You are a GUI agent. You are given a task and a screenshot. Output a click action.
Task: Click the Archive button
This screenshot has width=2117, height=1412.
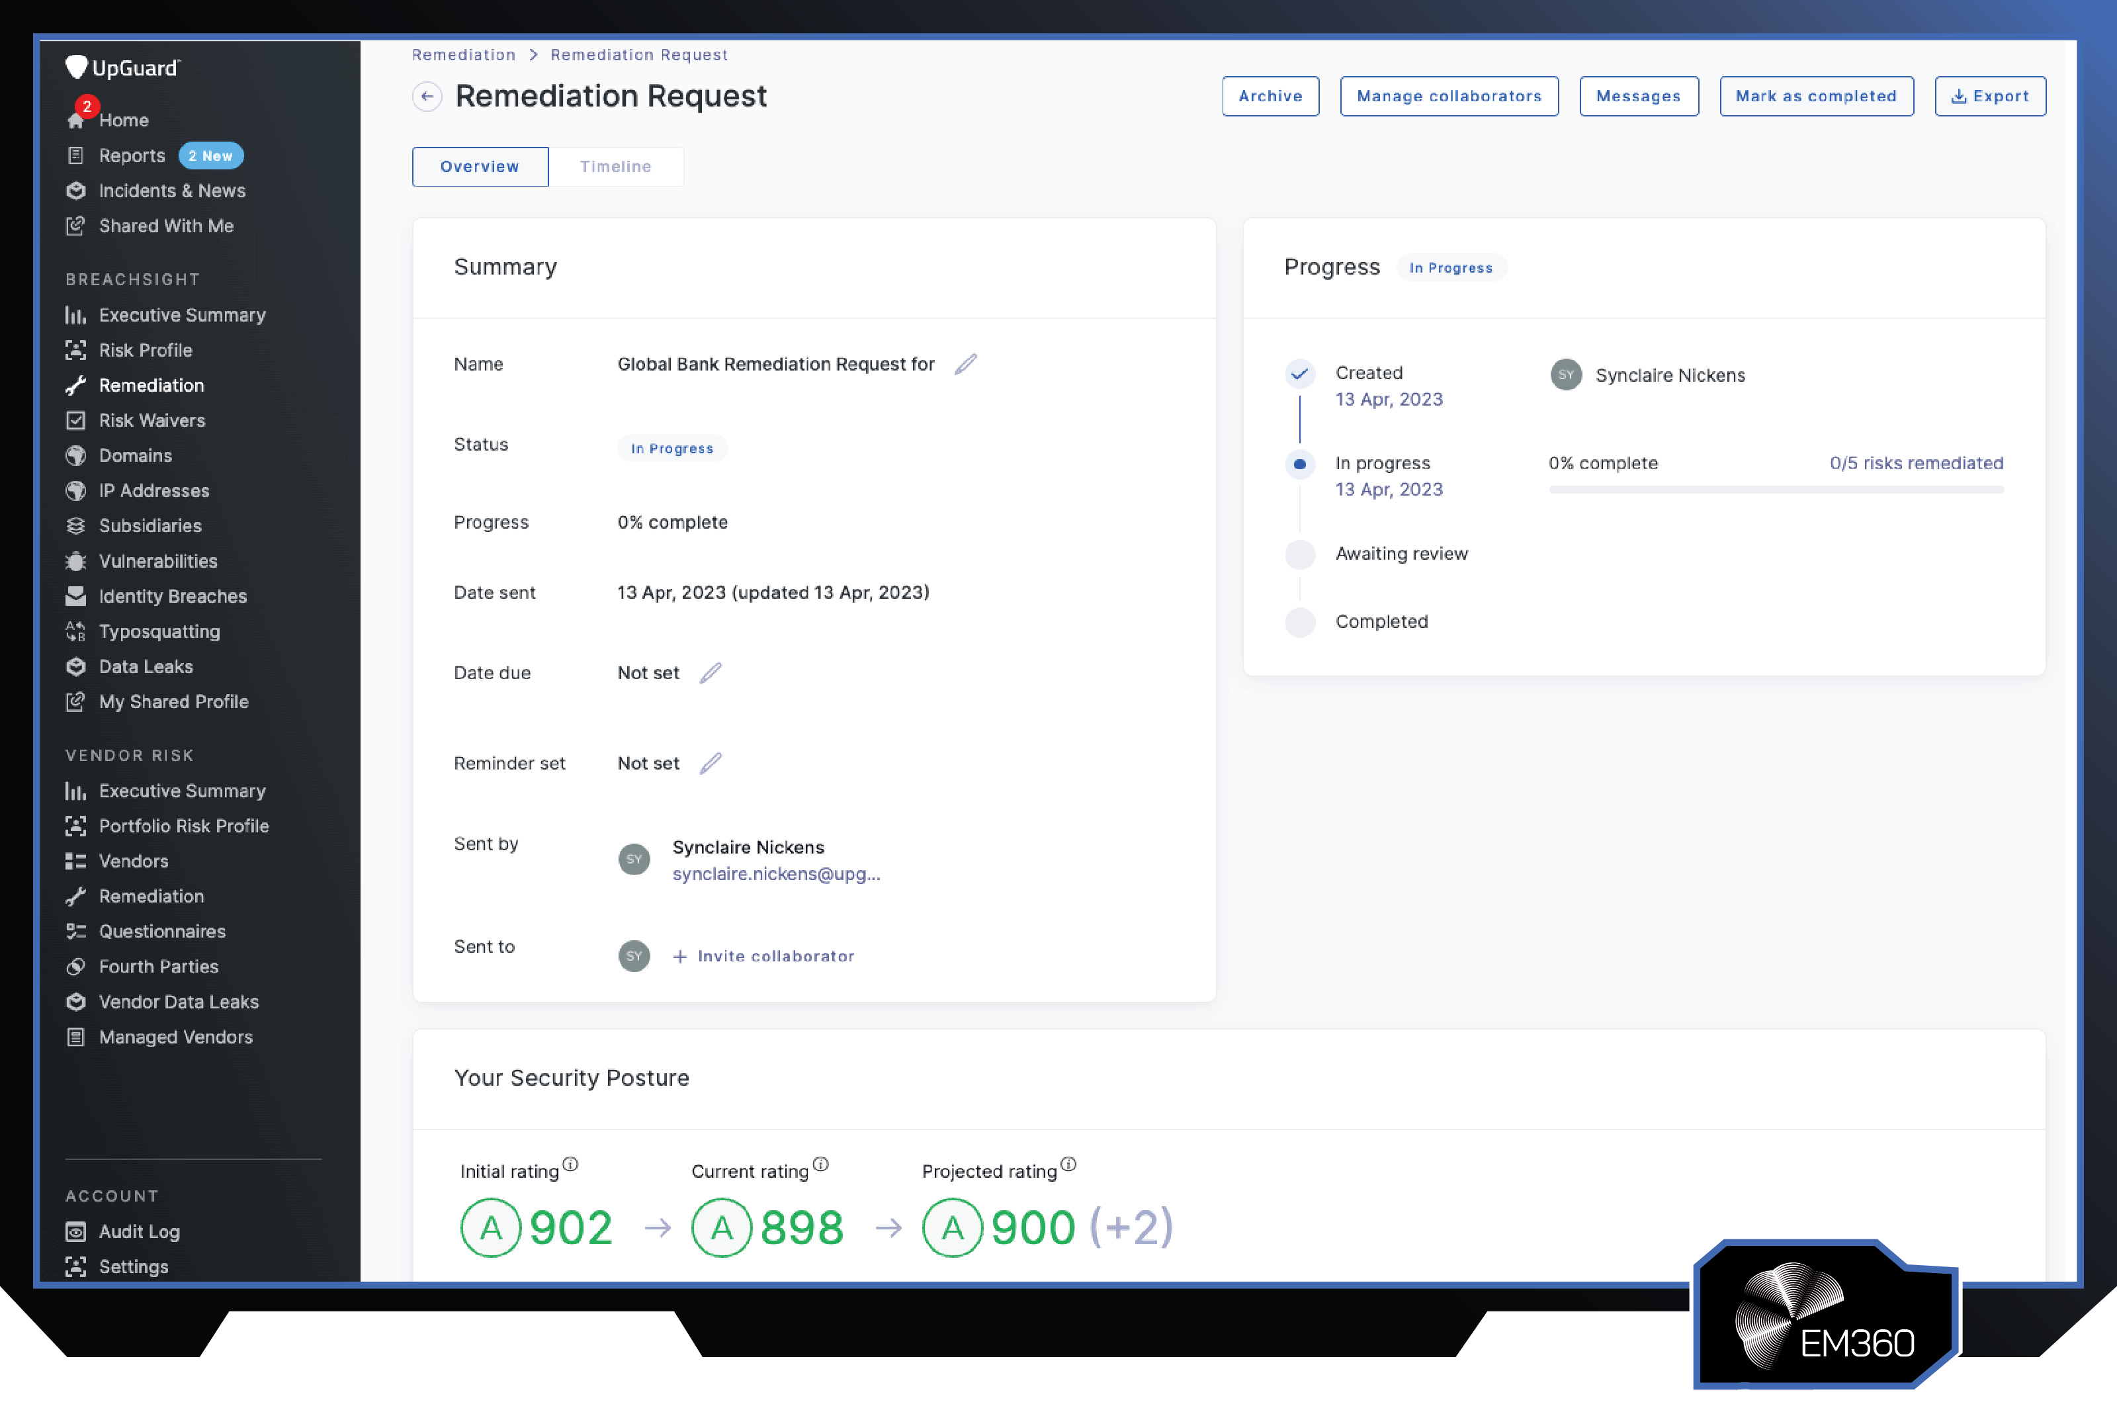click(1270, 97)
